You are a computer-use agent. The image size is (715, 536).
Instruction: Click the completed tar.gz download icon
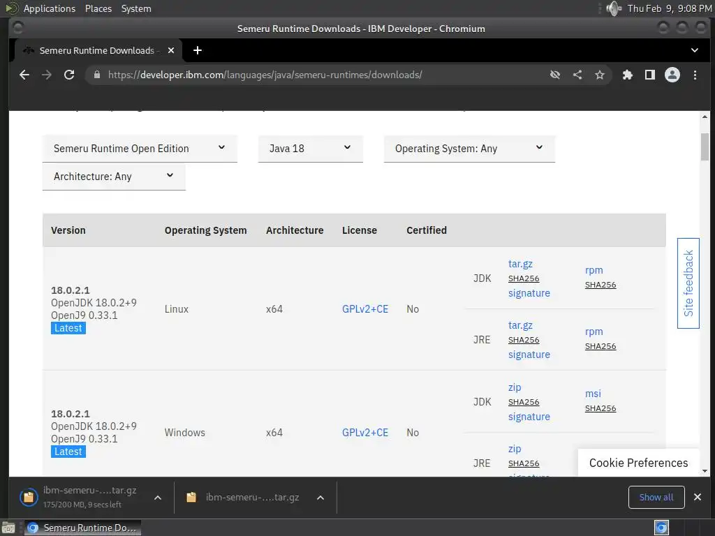tap(191, 497)
